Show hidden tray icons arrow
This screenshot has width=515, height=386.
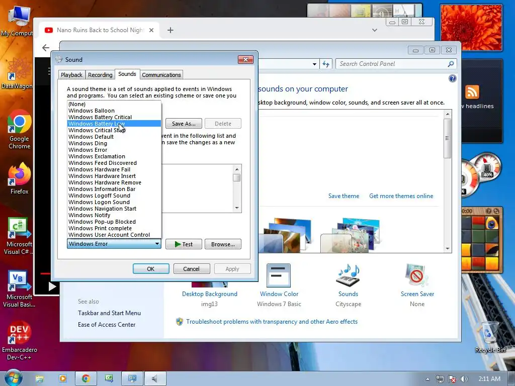(x=427, y=379)
